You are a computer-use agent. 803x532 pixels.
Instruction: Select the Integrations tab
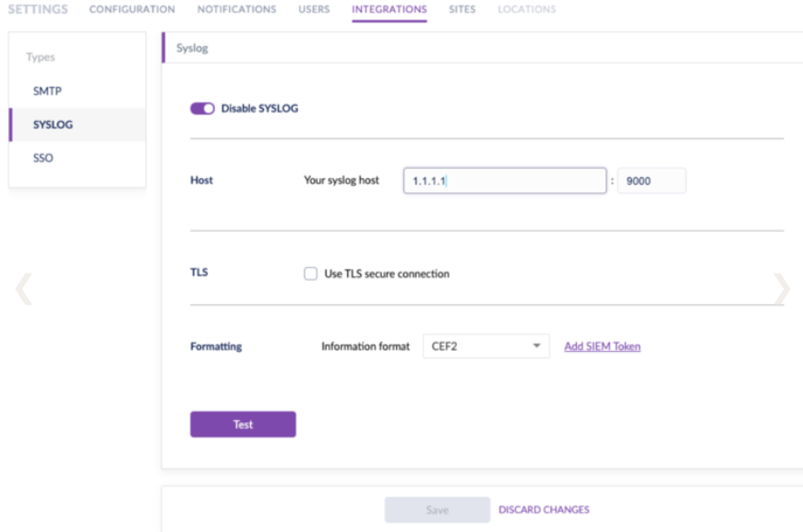[390, 9]
